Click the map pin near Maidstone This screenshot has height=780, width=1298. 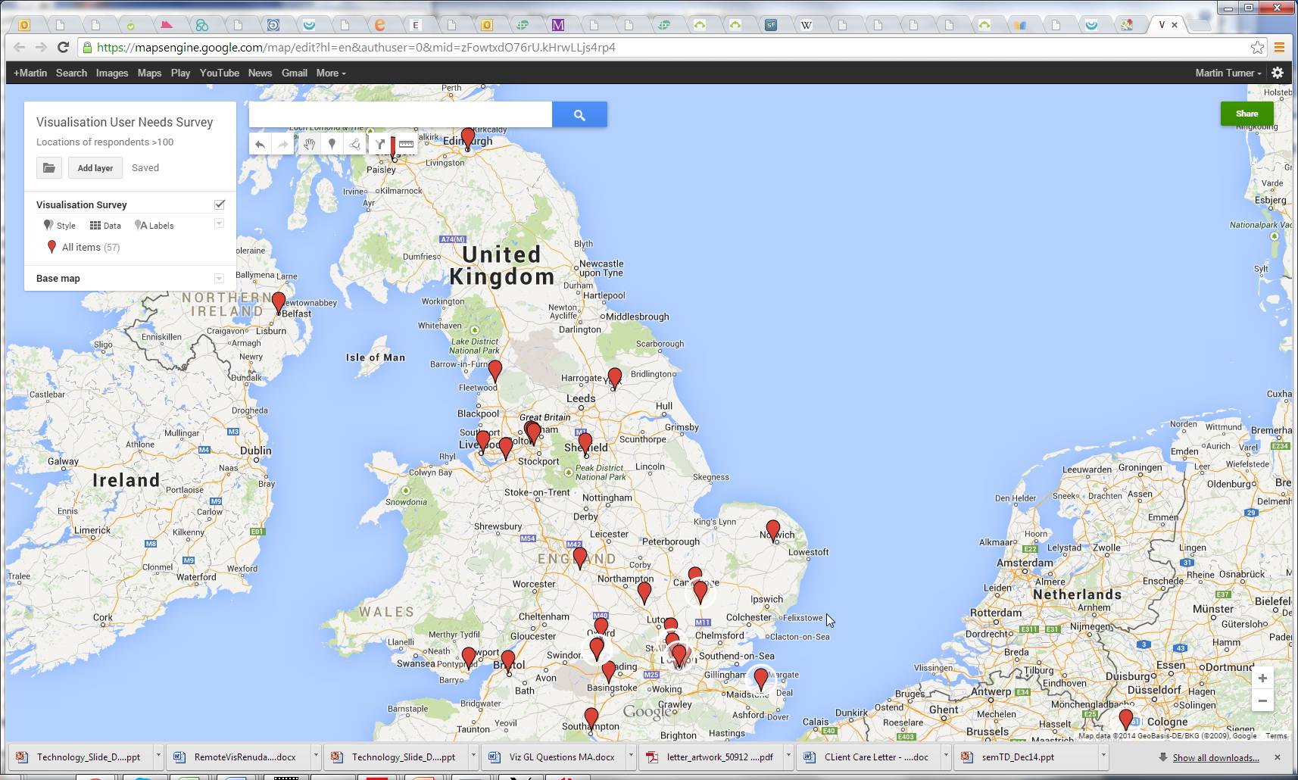tap(761, 679)
